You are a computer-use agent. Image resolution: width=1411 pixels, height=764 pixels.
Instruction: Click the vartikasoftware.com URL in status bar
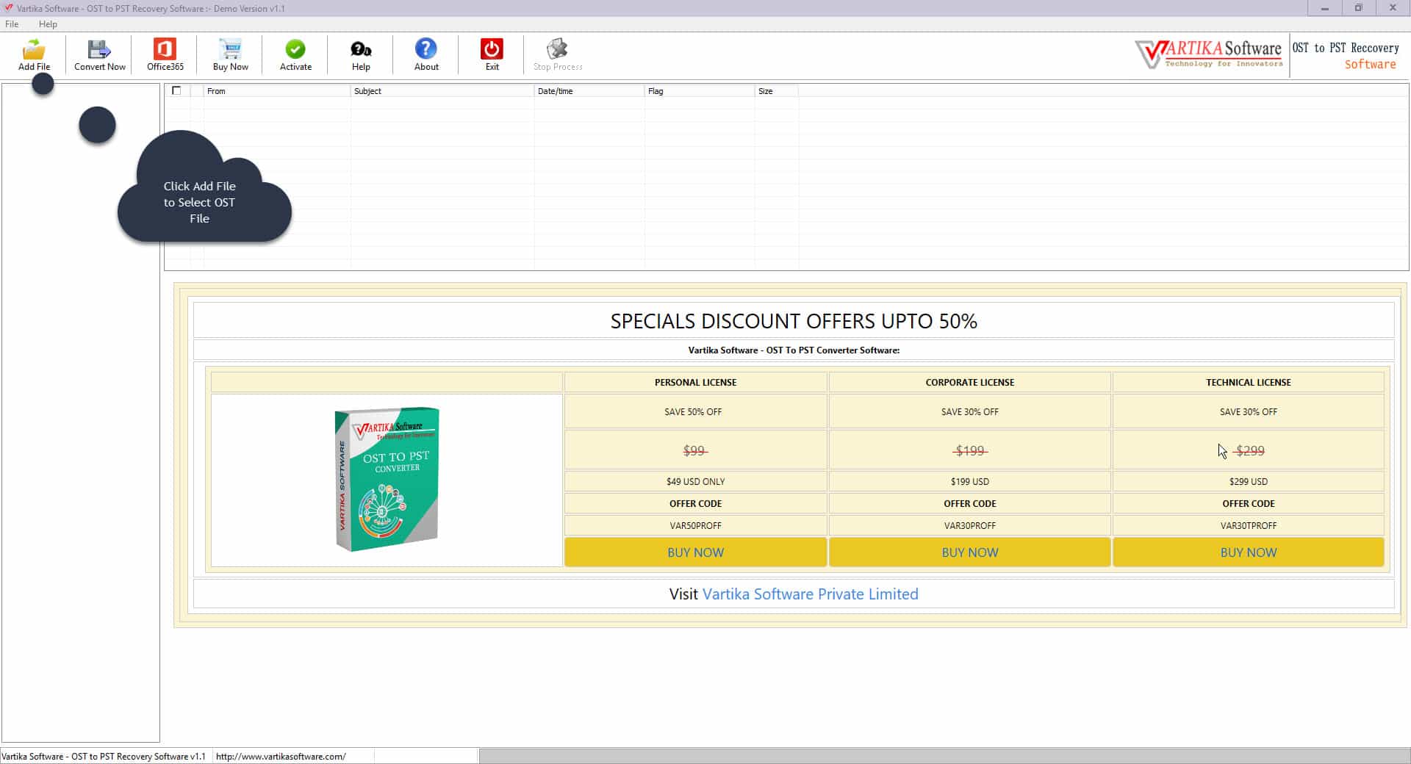tap(281, 757)
